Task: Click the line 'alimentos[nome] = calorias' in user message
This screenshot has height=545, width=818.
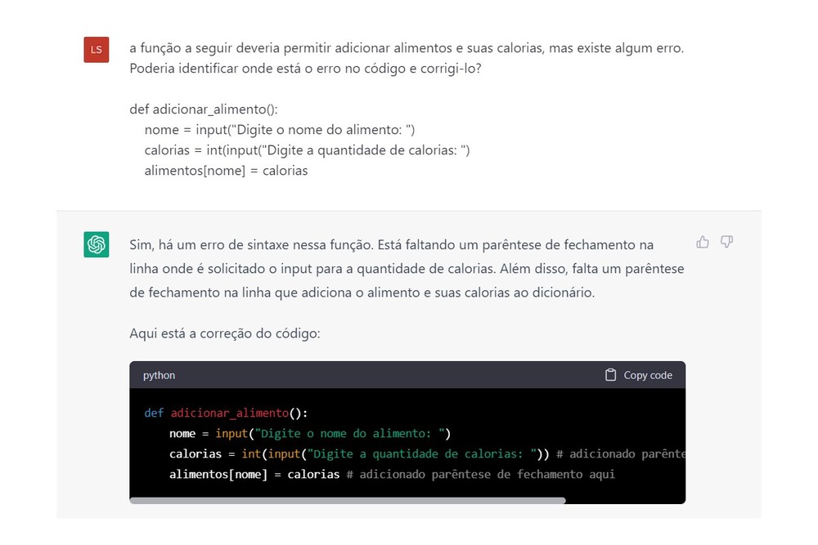Action: click(226, 171)
